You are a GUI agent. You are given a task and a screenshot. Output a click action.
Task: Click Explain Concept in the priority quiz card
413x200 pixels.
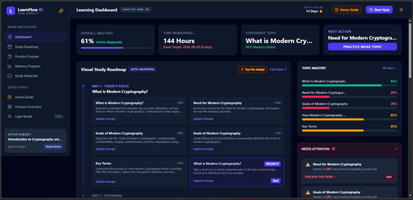(203, 181)
